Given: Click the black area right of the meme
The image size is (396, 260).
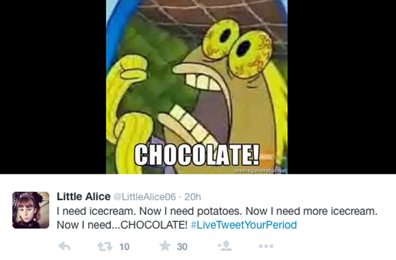Looking at the screenshot, I should [x=342, y=87].
